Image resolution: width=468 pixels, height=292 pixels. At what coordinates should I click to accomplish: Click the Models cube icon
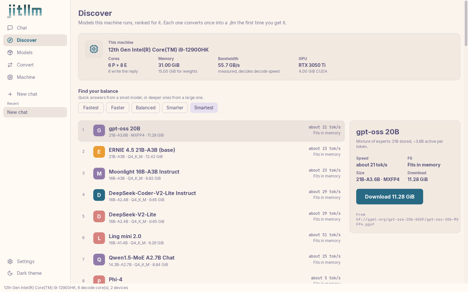click(x=10, y=53)
